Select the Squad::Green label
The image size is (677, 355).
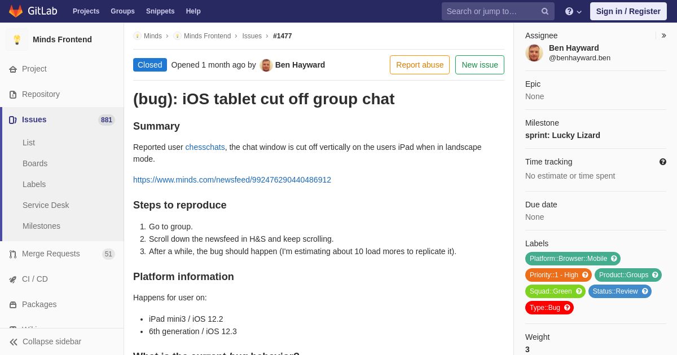[550, 291]
